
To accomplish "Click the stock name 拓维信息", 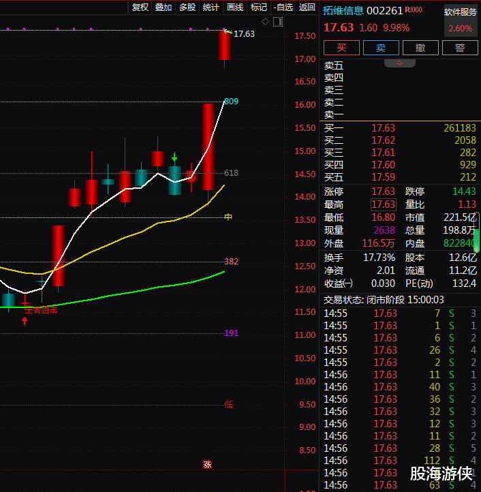I will point(343,11).
